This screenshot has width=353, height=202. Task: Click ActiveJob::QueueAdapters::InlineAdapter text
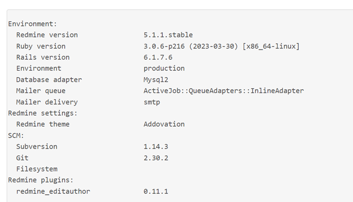tap(224, 91)
